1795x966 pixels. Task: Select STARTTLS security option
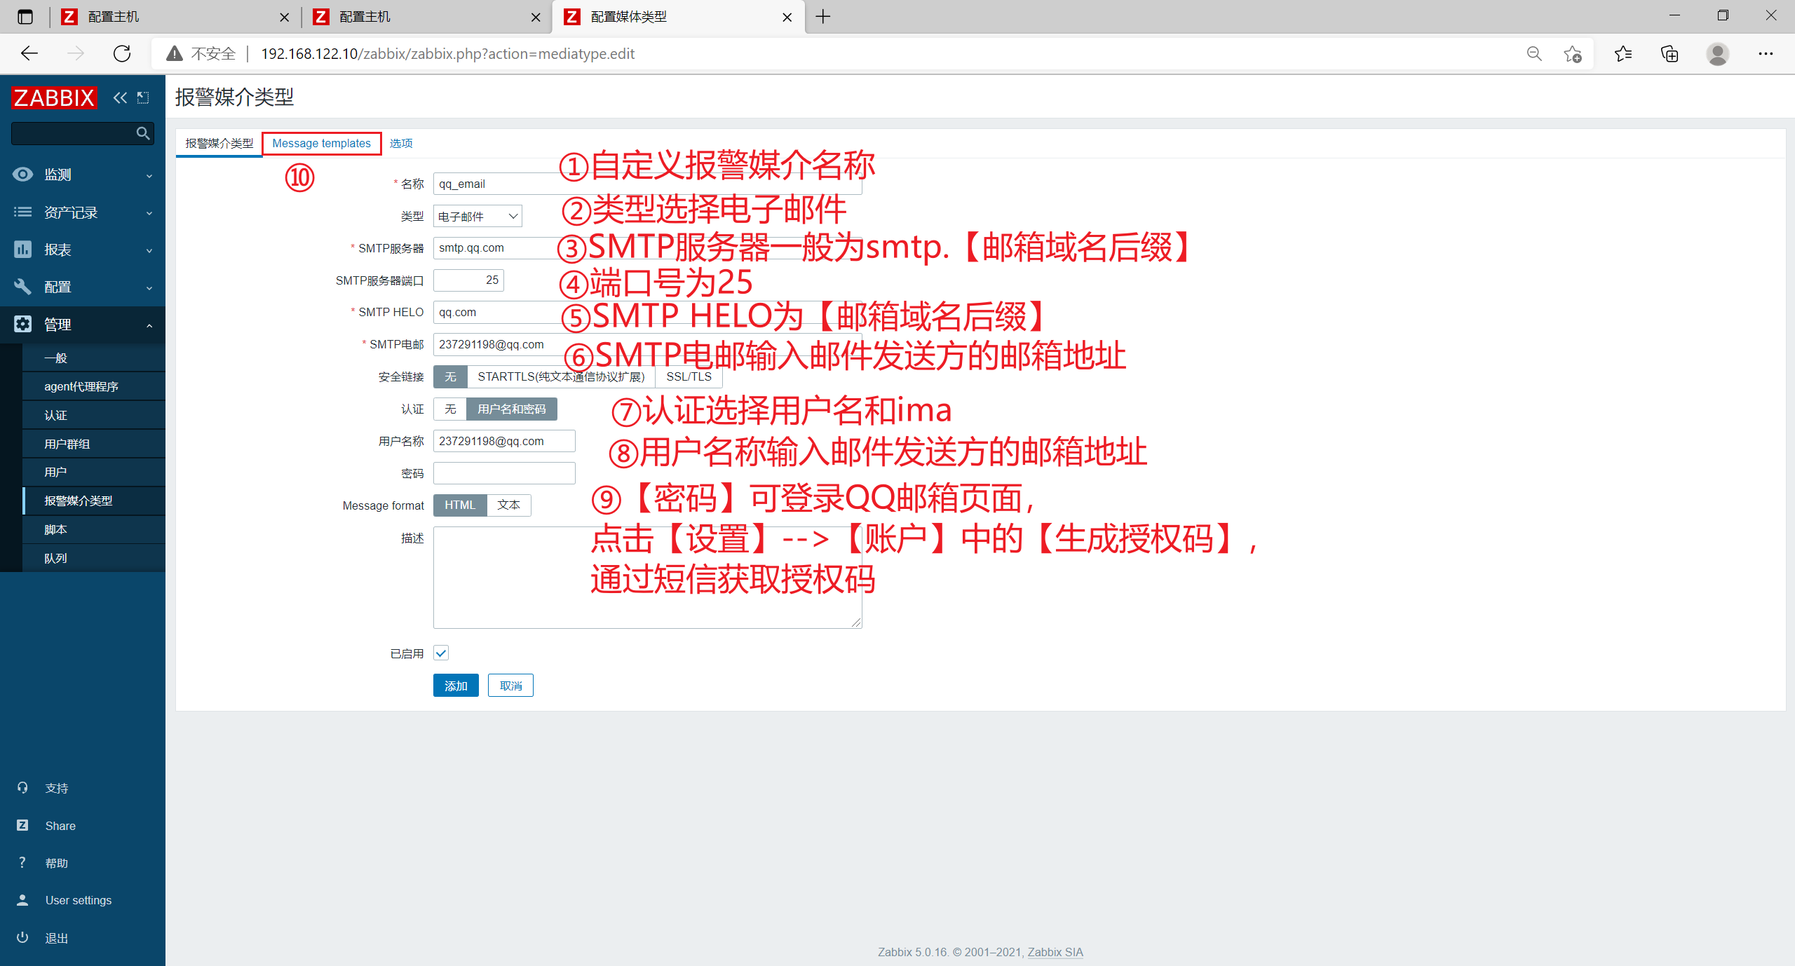click(561, 377)
